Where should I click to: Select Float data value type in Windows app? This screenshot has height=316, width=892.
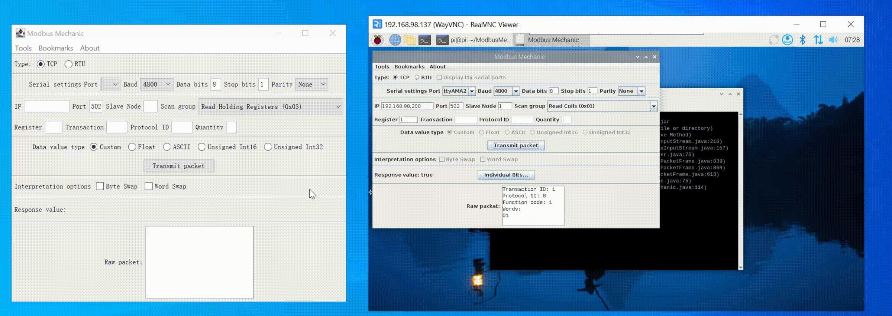pyautogui.click(x=132, y=147)
